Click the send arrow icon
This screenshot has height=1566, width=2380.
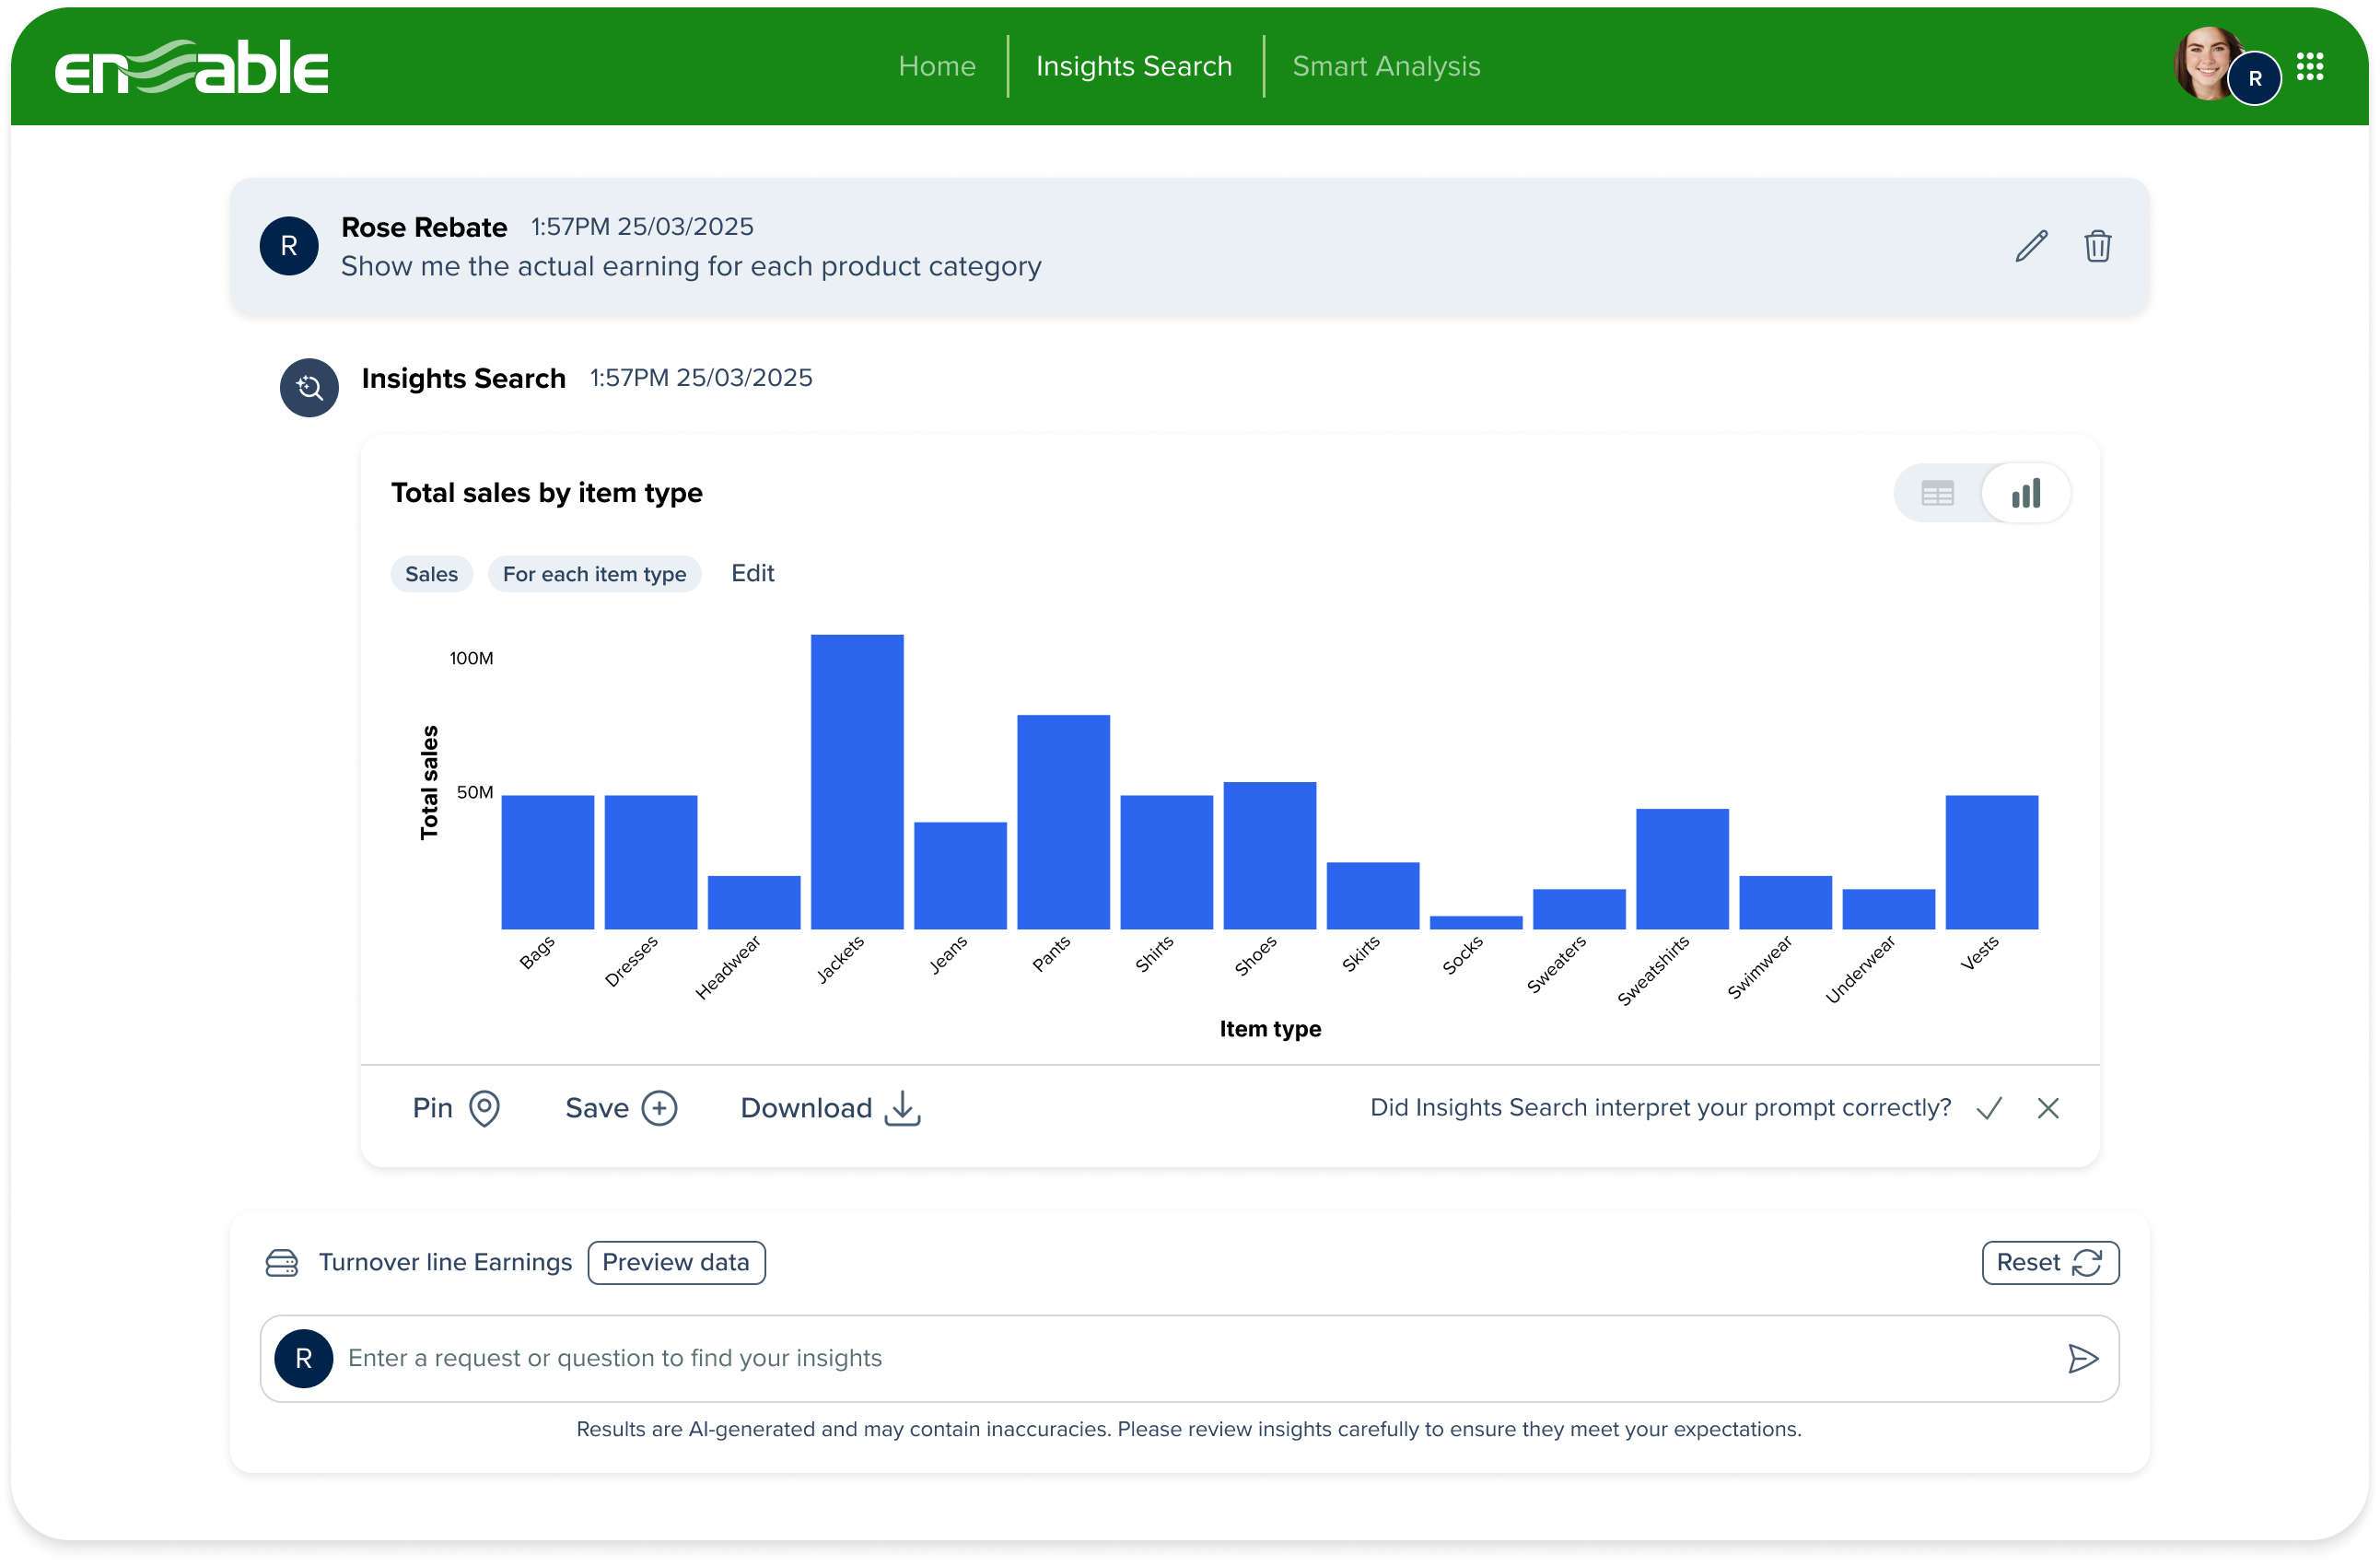[2082, 1358]
